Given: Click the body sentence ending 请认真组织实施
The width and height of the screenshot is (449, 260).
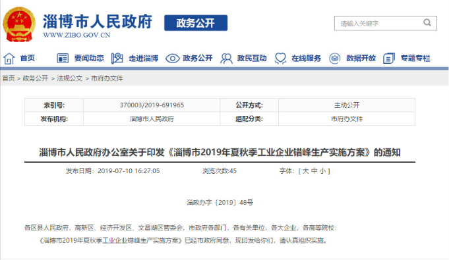Looking at the screenshot, I should 183,240.
